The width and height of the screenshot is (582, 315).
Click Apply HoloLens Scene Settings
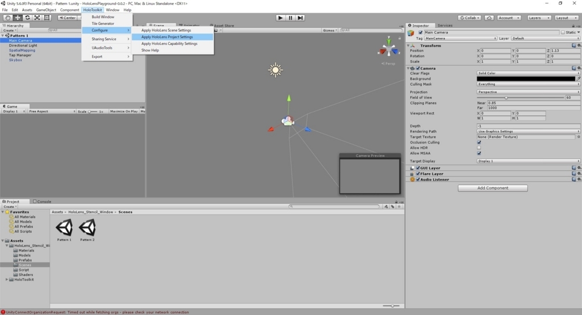click(173, 31)
